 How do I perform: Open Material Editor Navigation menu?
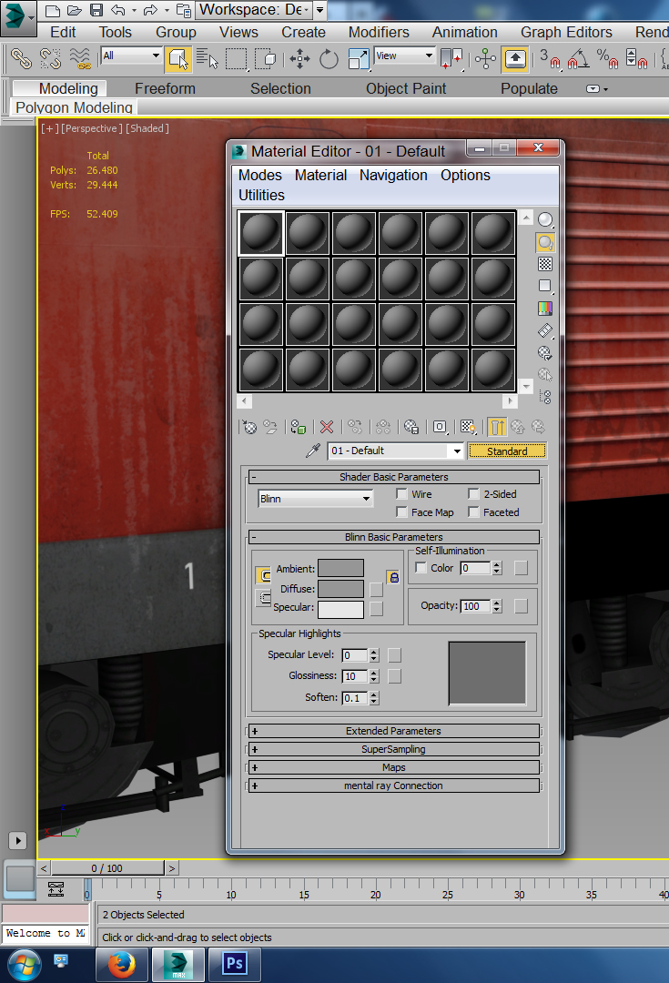[x=393, y=175]
